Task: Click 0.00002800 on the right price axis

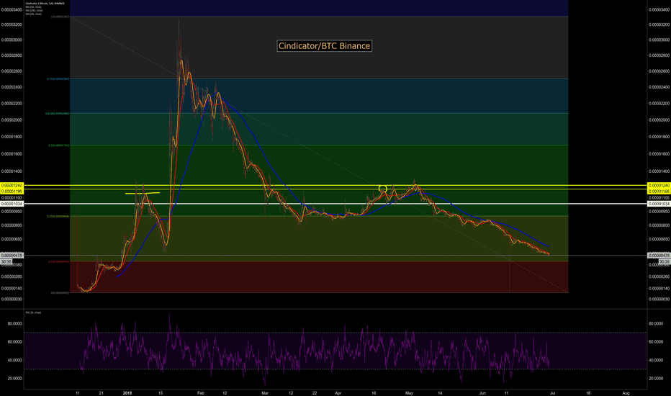Action: coord(659,55)
